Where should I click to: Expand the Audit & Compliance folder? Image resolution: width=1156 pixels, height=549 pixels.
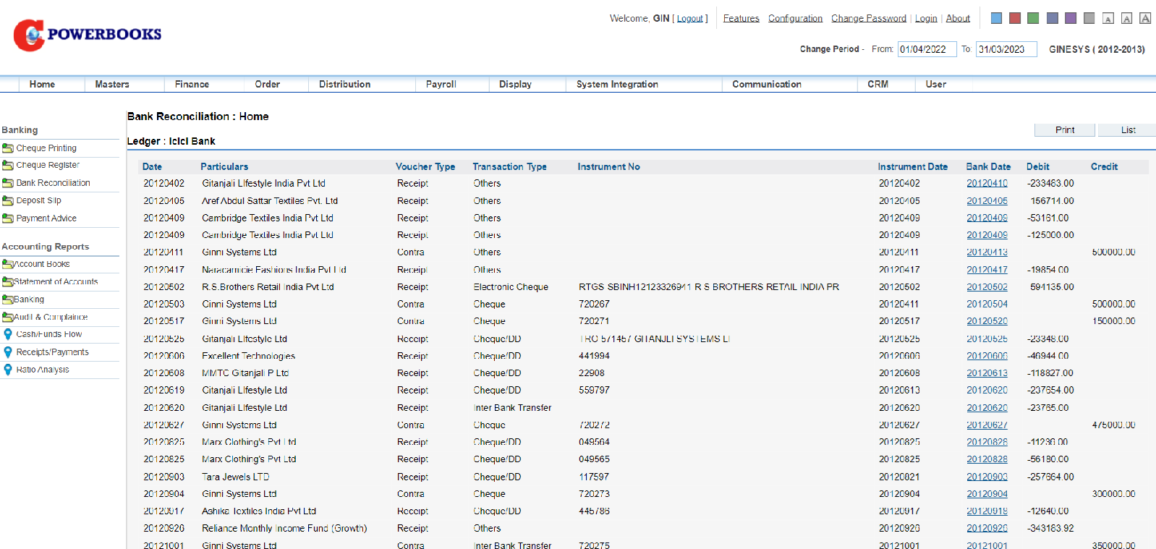[8, 318]
